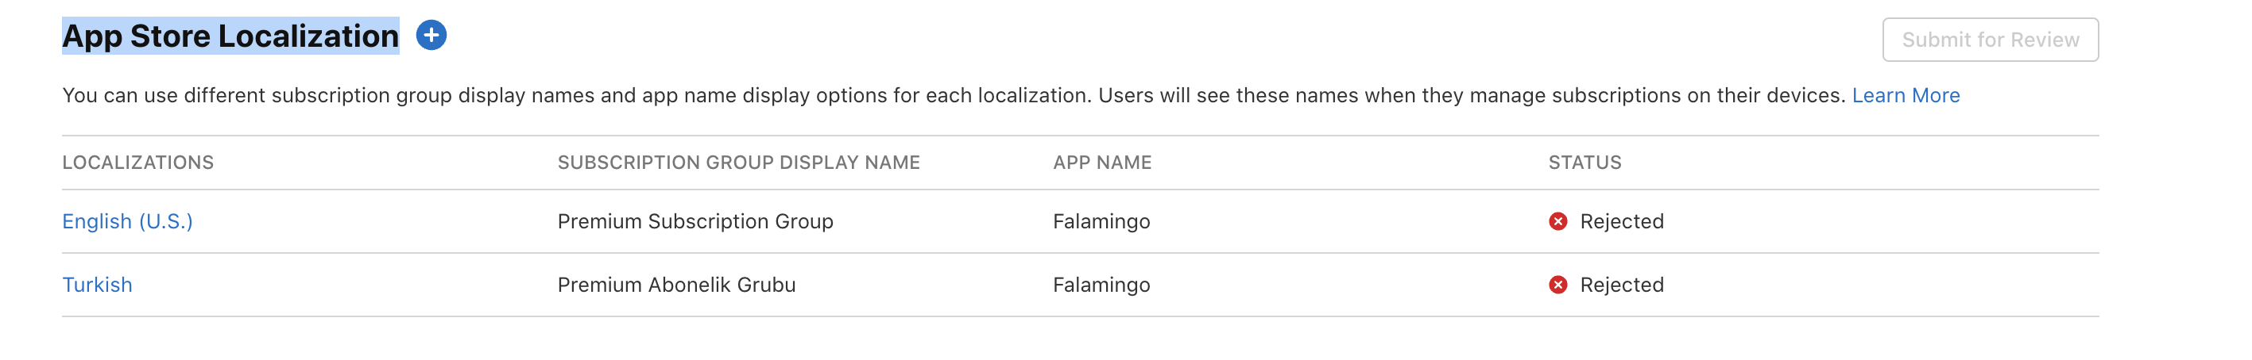Click Rejected status text for Turkish
This screenshot has height=360, width=2252.
pyautogui.click(x=1622, y=285)
